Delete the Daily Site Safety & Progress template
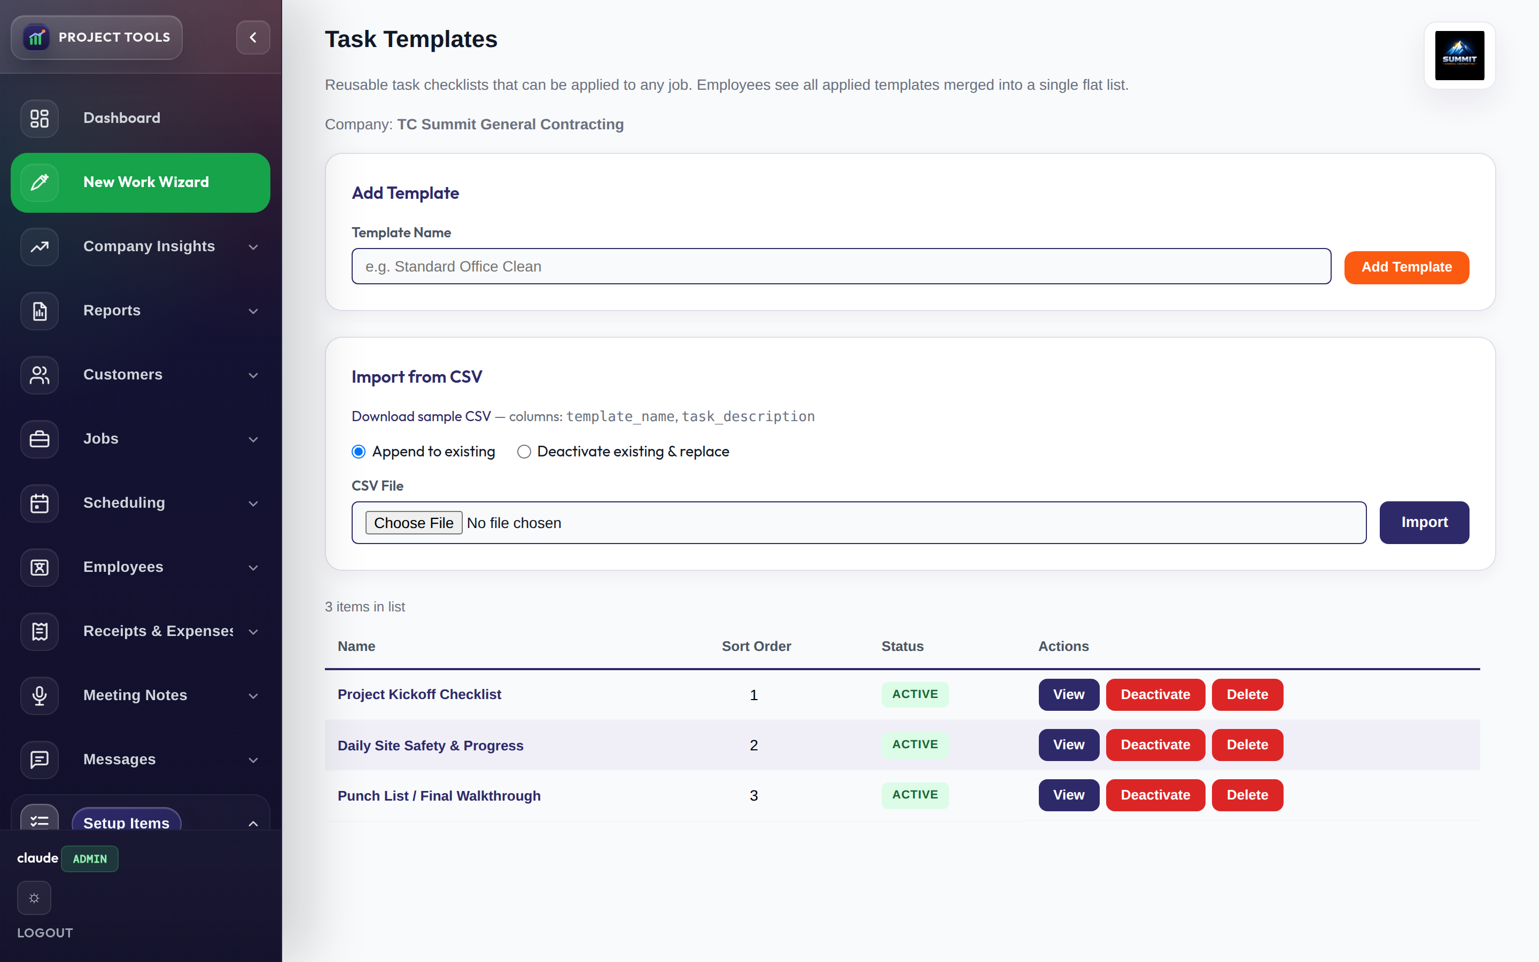The image size is (1539, 962). (1247, 745)
